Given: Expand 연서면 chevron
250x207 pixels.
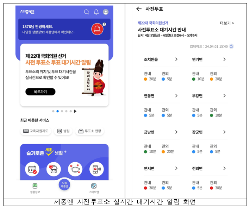Looking at the screenshot, I should 176,168.
